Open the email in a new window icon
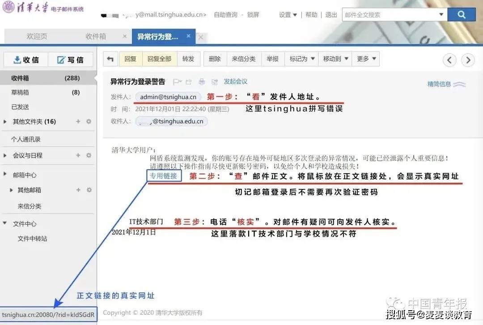Screen dimensions: 483x325 pyautogui.click(x=189, y=82)
